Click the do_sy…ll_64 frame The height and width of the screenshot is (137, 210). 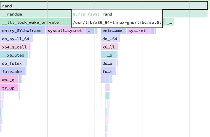[16, 38]
